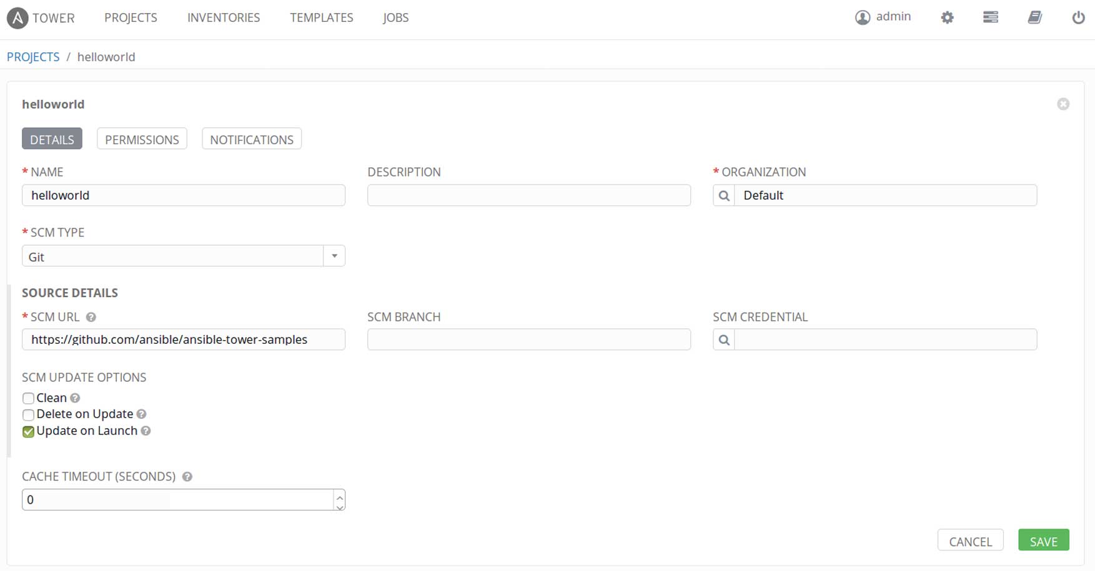Open the settings gear icon
The width and height of the screenshot is (1095, 571).
pos(947,17)
